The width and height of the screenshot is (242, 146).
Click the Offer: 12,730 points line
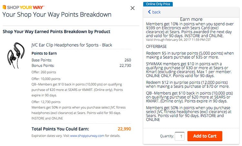coord(46,102)
